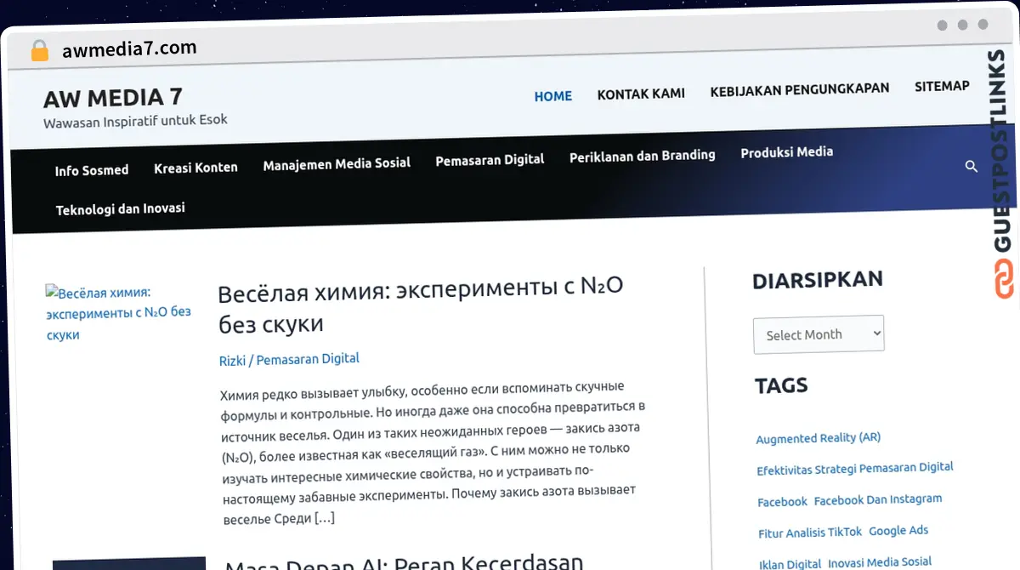Click the AW MEDIA 7 site title
Screen dimensions: 1020x570
click(113, 98)
